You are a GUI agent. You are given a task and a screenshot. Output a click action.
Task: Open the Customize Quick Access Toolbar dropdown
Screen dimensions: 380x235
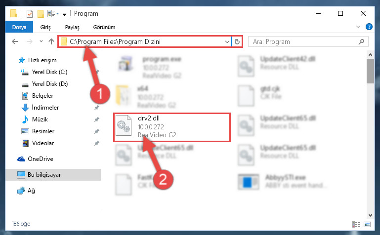tap(64, 14)
